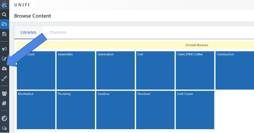The width and height of the screenshot is (254, 133).
Task: Open the Announcements megaphone icon
Action: click(4, 49)
